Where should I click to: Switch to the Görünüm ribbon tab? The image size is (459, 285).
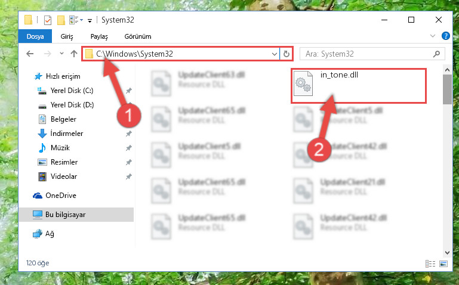(x=138, y=36)
